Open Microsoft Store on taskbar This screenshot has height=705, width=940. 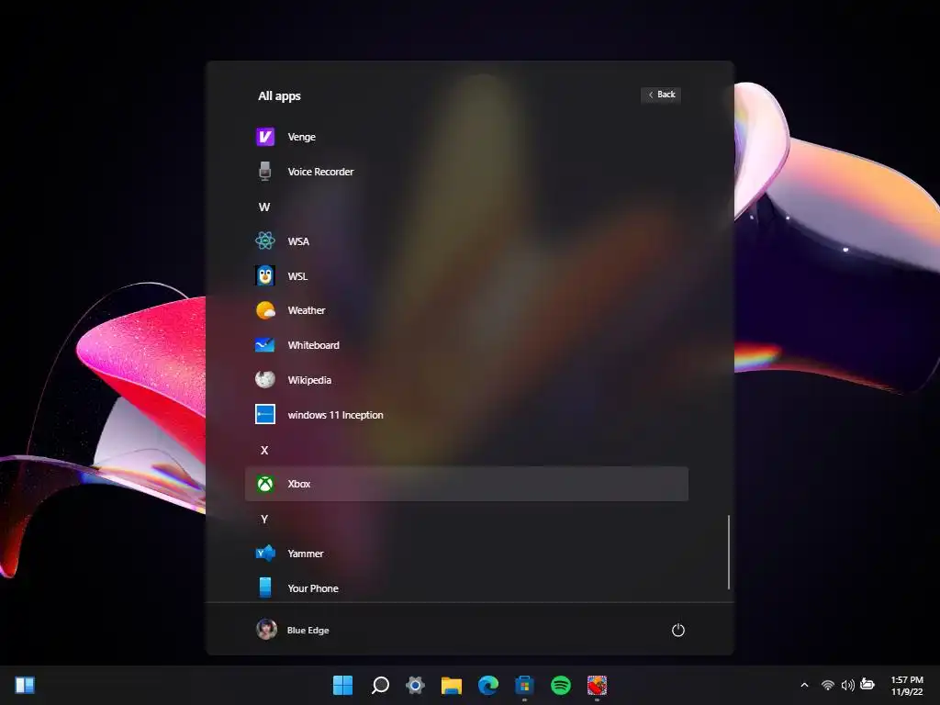pyautogui.click(x=524, y=685)
